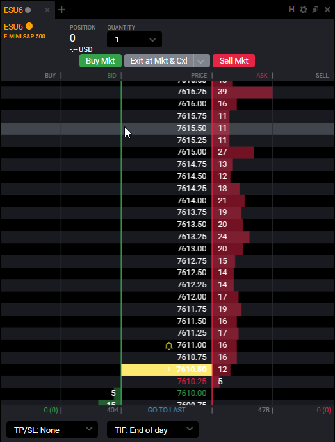The image size is (335, 442).
Task: Click price 7615.50 row
Action: [167, 128]
